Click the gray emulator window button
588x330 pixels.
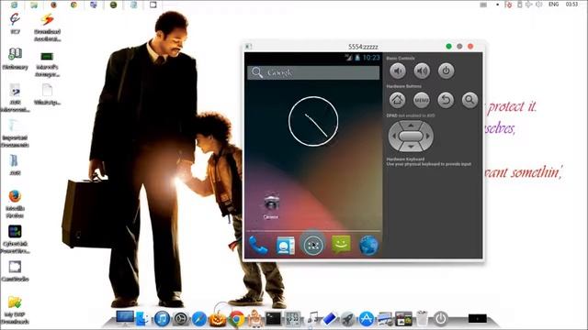(x=459, y=47)
